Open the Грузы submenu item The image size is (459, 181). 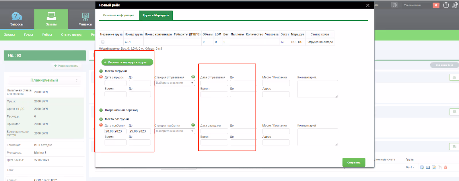tap(28, 35)
